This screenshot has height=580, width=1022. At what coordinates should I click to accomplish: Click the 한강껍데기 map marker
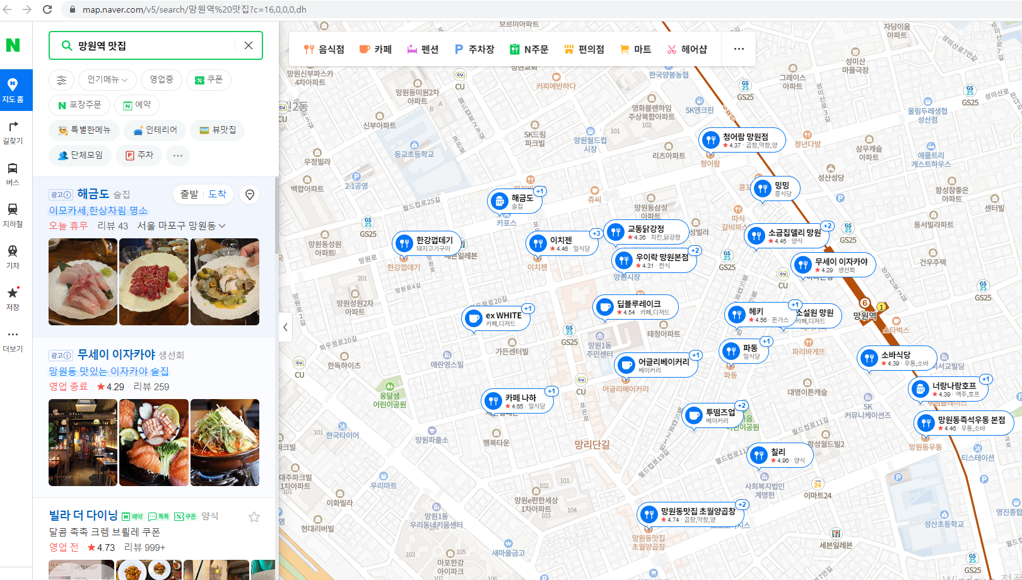coord(427,243)
